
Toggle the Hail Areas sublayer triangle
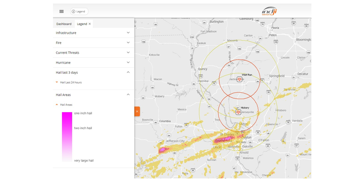(x=57, y=105)
